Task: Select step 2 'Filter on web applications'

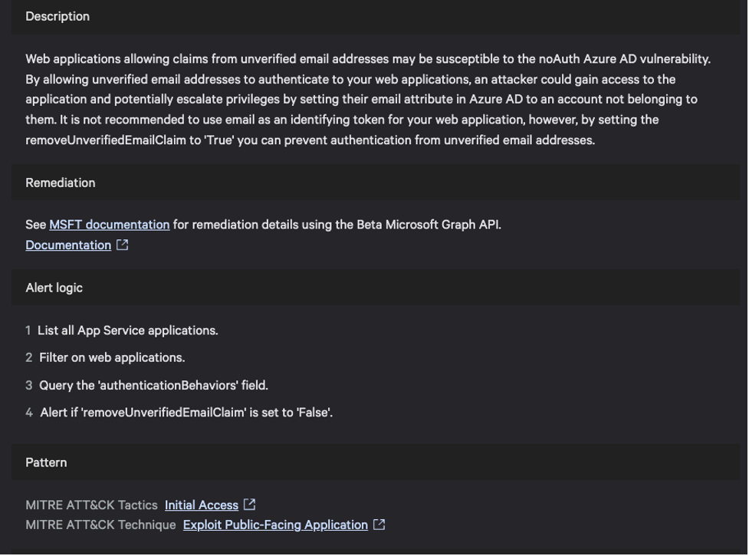Action: point(112,357)
